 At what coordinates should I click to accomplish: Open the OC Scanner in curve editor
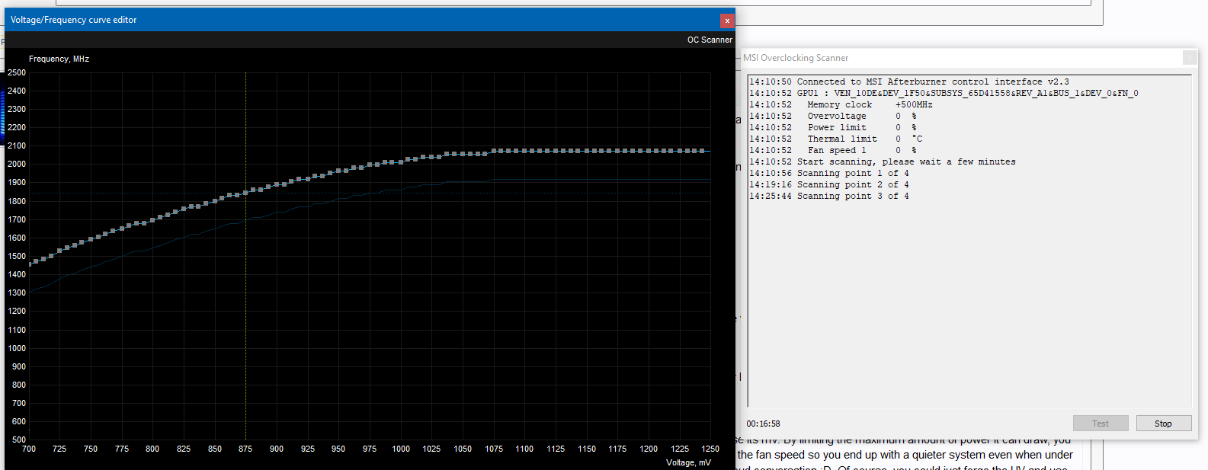[x=710, y=40]
